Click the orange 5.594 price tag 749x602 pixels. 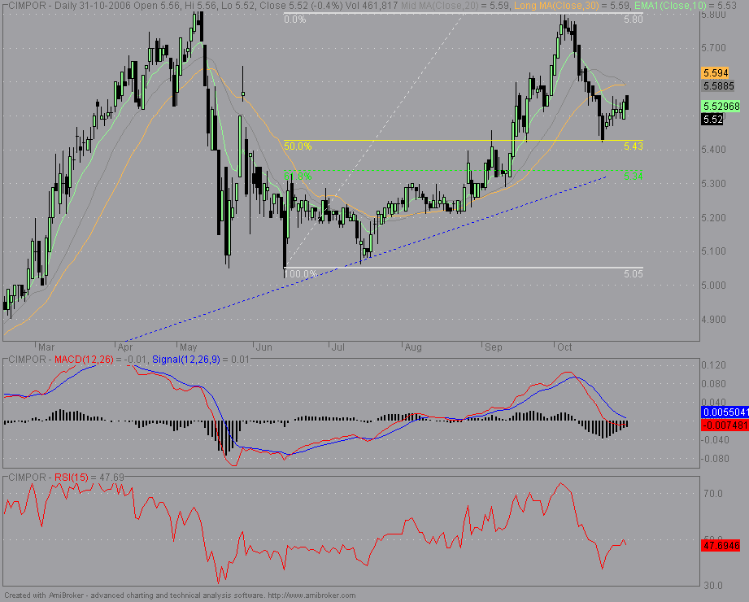pos(715,73)
